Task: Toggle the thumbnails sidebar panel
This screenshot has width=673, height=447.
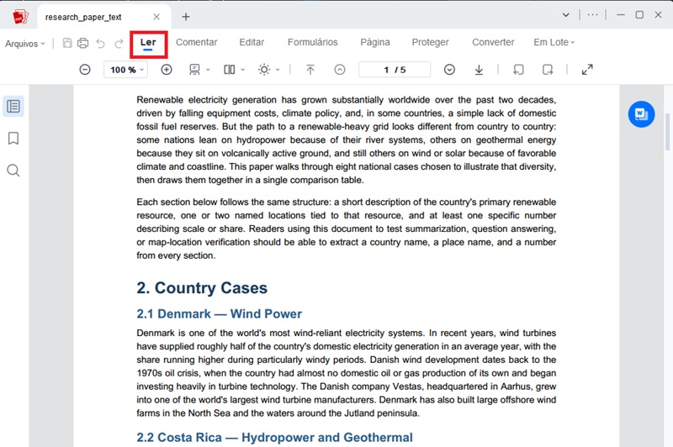Action: [x=13, y=106]
